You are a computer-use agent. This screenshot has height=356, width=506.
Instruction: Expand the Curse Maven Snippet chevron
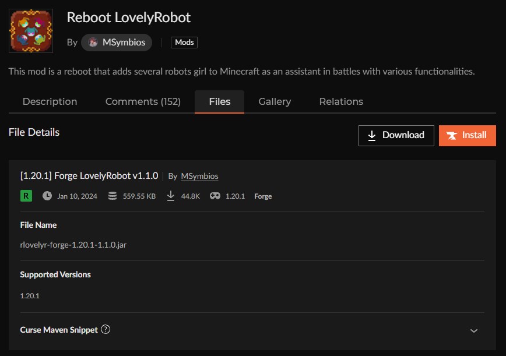pos(473,330)
